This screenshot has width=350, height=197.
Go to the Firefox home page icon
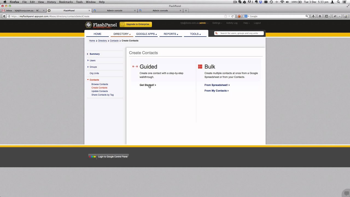320,16
